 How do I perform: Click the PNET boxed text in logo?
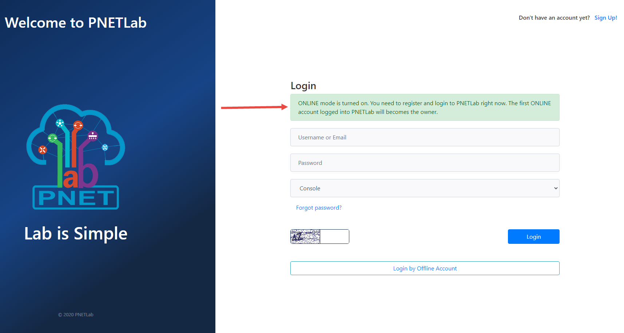click(76, 198)
